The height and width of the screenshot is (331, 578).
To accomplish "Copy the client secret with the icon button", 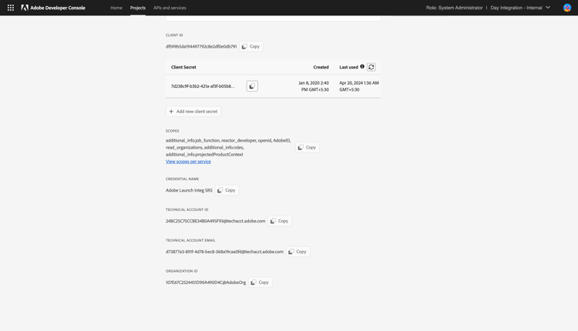I will point(252,86).
